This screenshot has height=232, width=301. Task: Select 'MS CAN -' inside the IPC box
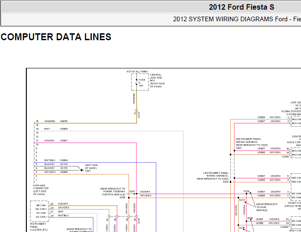tap(42, 205)
